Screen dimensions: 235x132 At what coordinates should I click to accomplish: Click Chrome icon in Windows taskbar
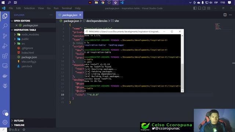[x=103, y=3]
